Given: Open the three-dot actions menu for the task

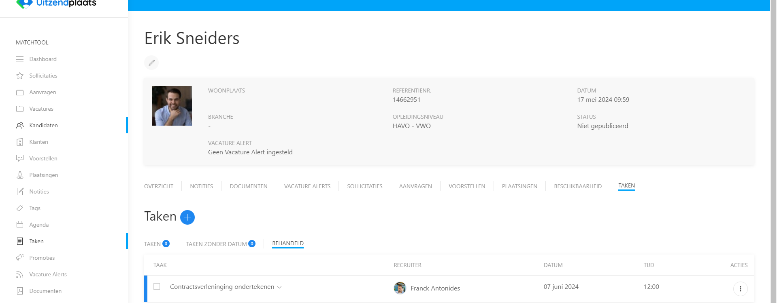Looking at the screenshot, I should [x=740, y=288].
